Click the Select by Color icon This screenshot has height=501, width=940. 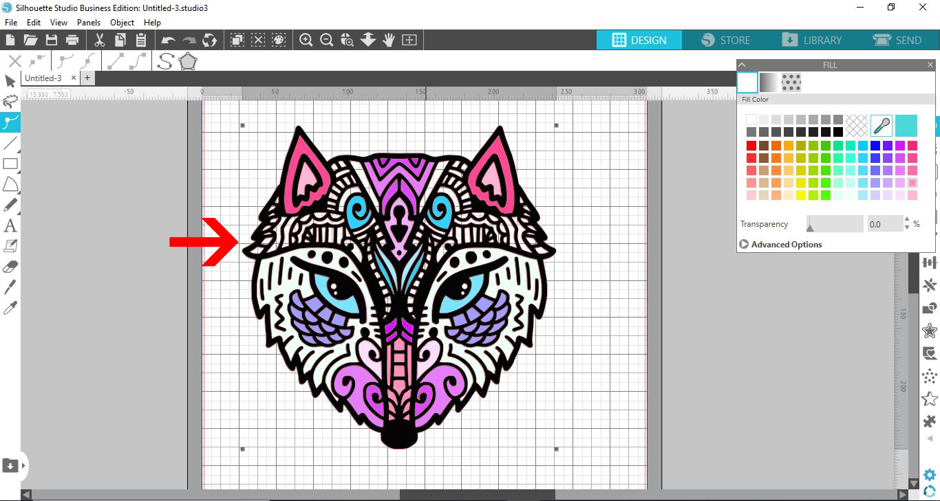pyautogui.click(x=279, y=40)
